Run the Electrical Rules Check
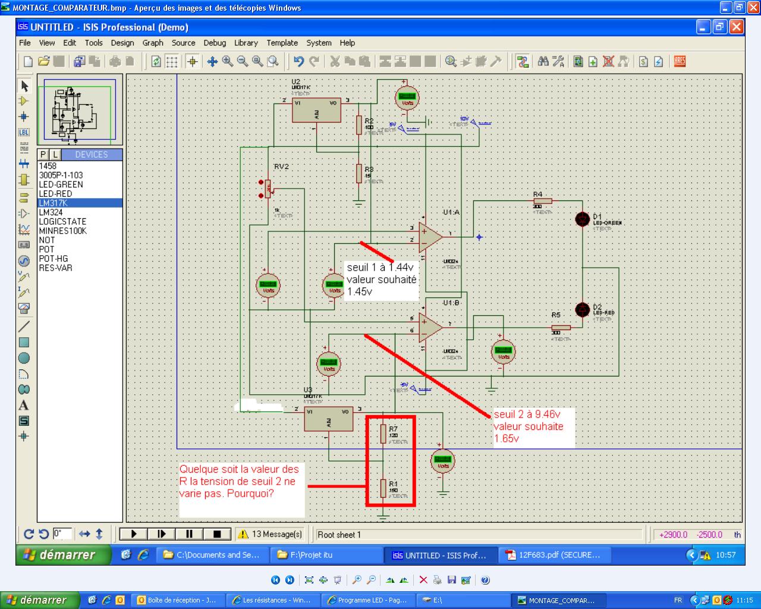 [659, 61]
